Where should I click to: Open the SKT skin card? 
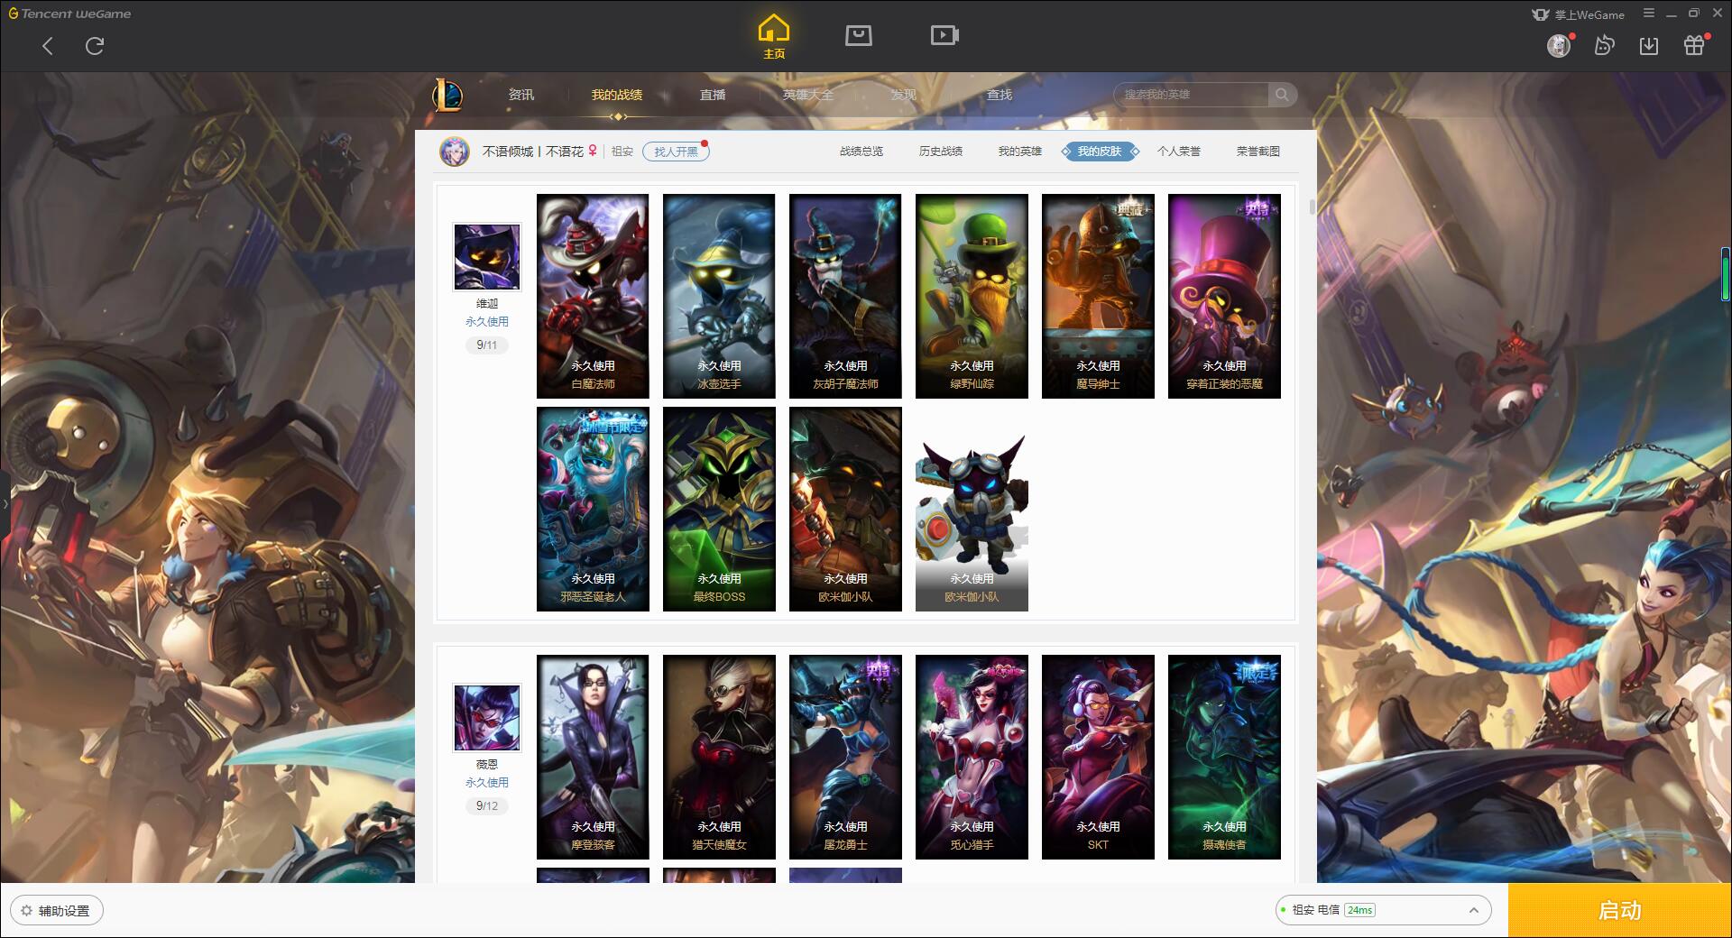click(x=1098, y=757)
